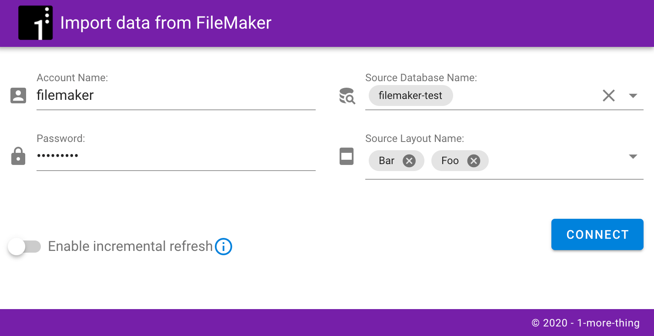Click the database search icon
The width and height of the screenshot is (654, 336).
(x=347, y=96)
